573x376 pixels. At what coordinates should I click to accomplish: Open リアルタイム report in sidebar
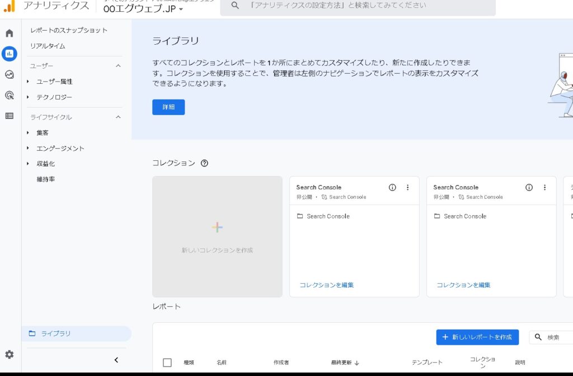48,46
